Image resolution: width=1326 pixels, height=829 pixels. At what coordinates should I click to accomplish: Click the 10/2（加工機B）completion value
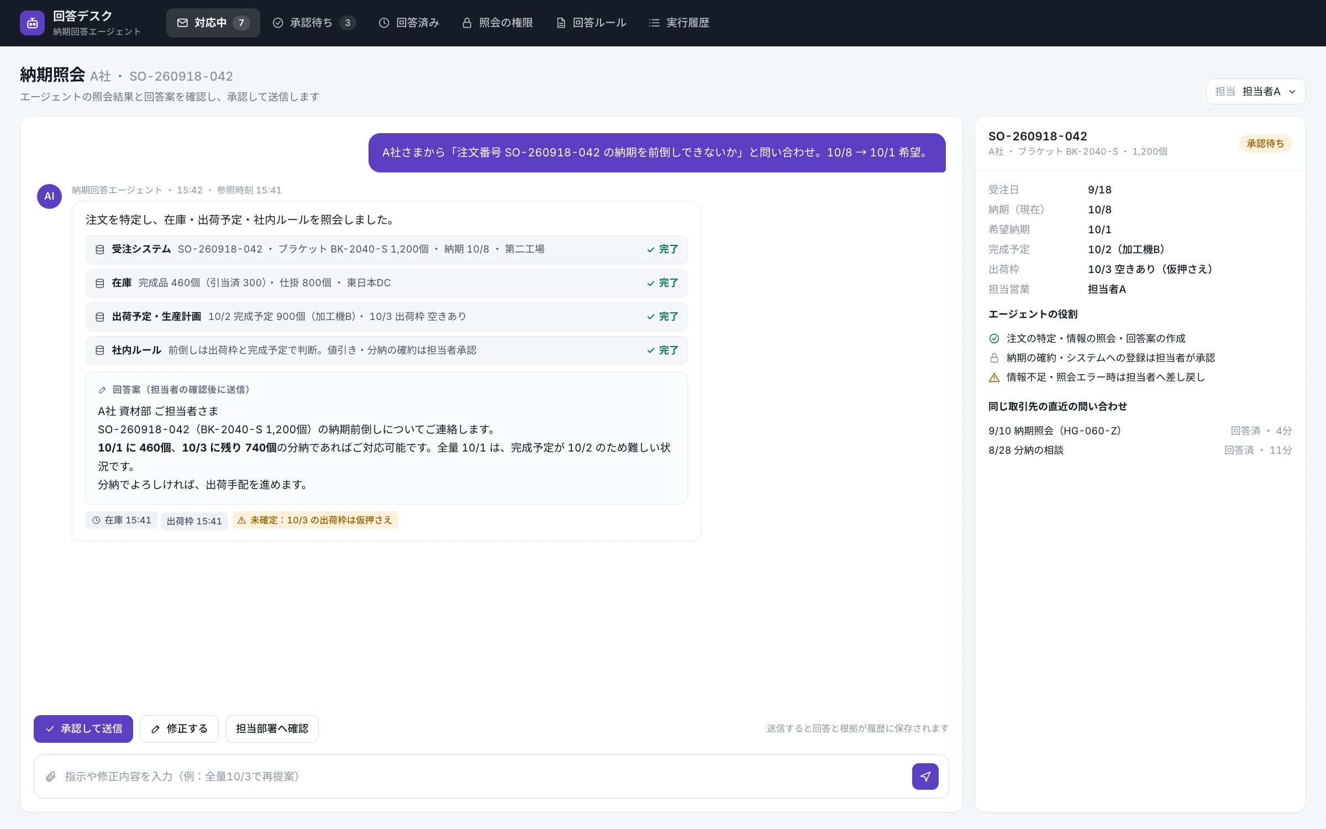[1126, 250]
